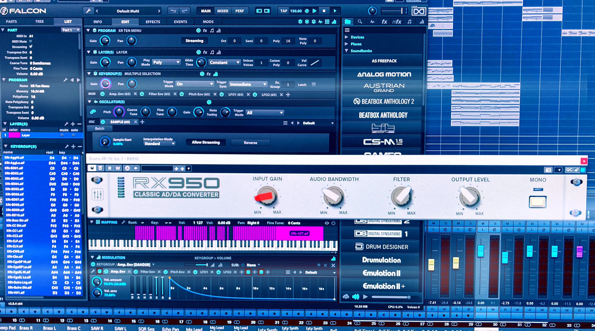This screenshot has width=595, height=331.
Task: Select the Drumulation soundbank
Action: [x=381, y=260]
